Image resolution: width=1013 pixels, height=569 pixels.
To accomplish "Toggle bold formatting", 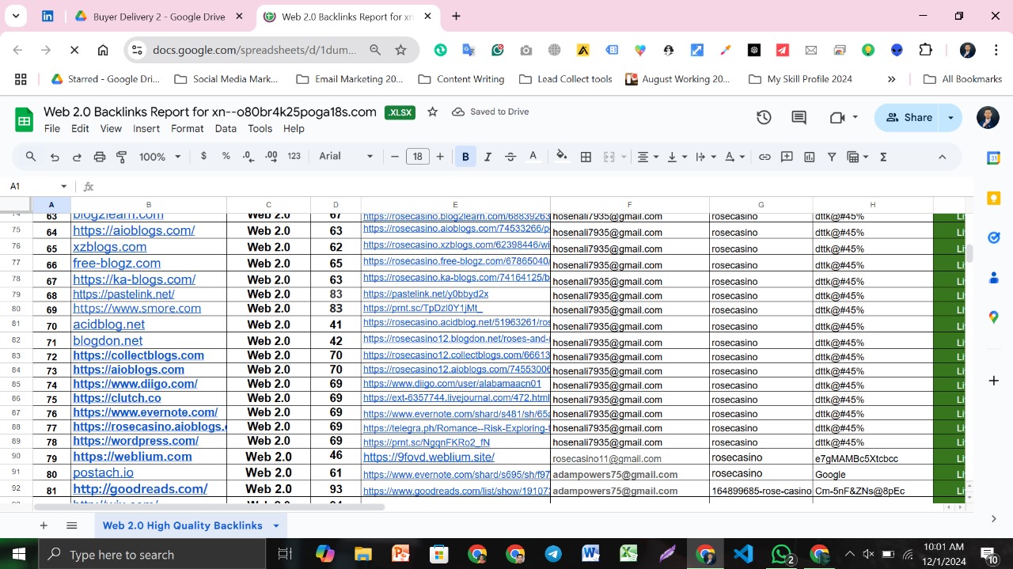I will click(x=465, y=157).
